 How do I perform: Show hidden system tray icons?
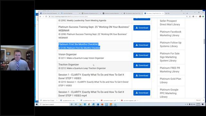(x=185, y=104)
